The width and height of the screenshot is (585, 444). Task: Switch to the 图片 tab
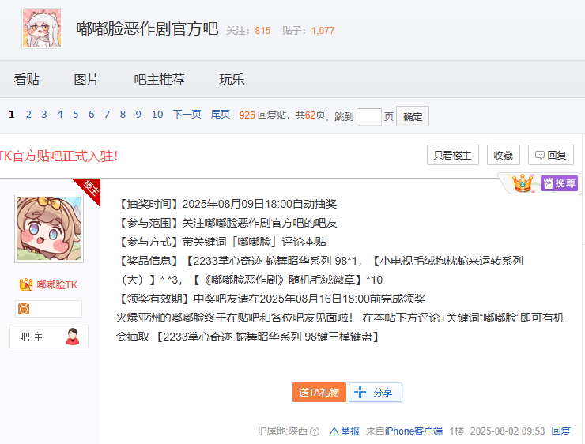86,80
